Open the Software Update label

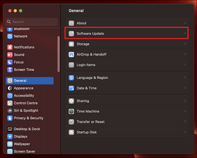coord(90,33)
